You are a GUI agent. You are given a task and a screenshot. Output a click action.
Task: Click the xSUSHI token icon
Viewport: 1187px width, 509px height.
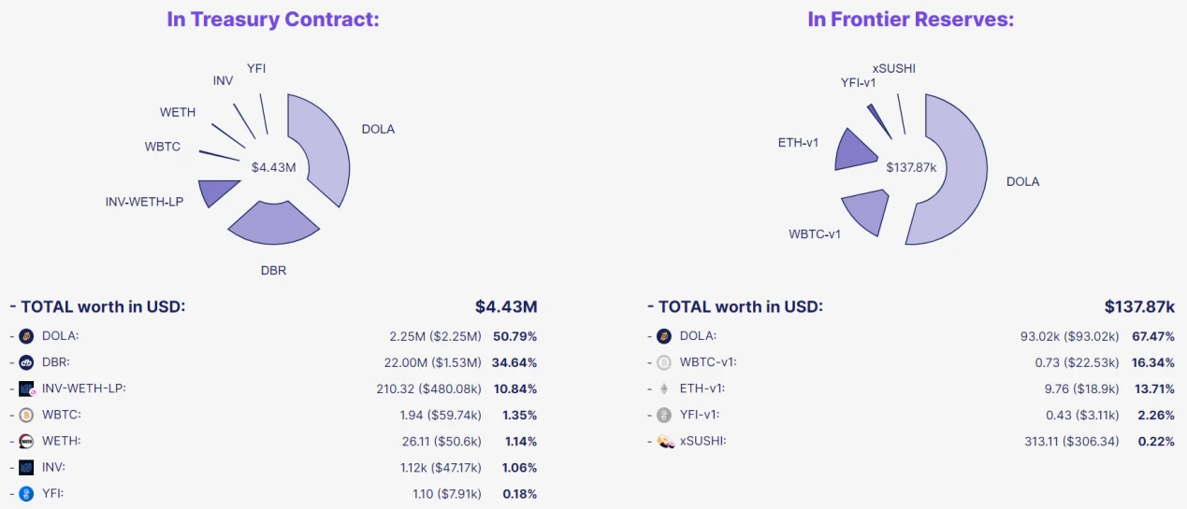coord(664,441)
